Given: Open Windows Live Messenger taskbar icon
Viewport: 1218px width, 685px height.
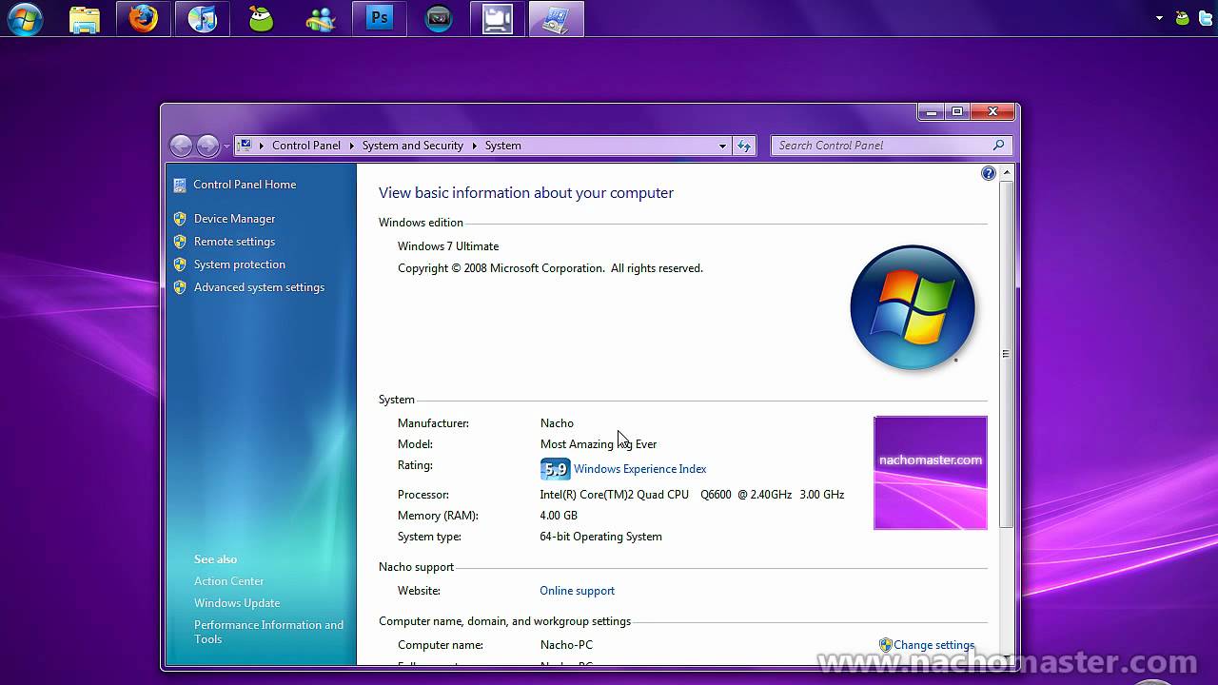Looking at the screenshot, I should (321, 19).
